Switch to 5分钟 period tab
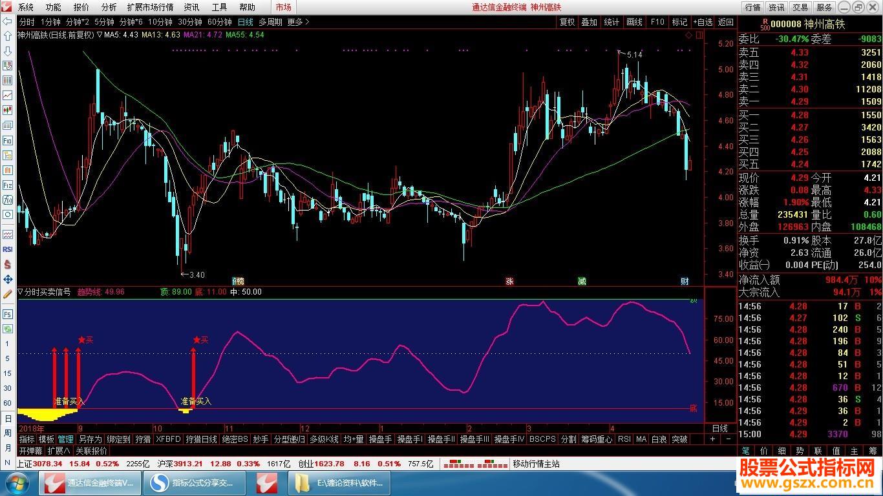Viewport: 883px width, 496px height. [x=104, y=21]
